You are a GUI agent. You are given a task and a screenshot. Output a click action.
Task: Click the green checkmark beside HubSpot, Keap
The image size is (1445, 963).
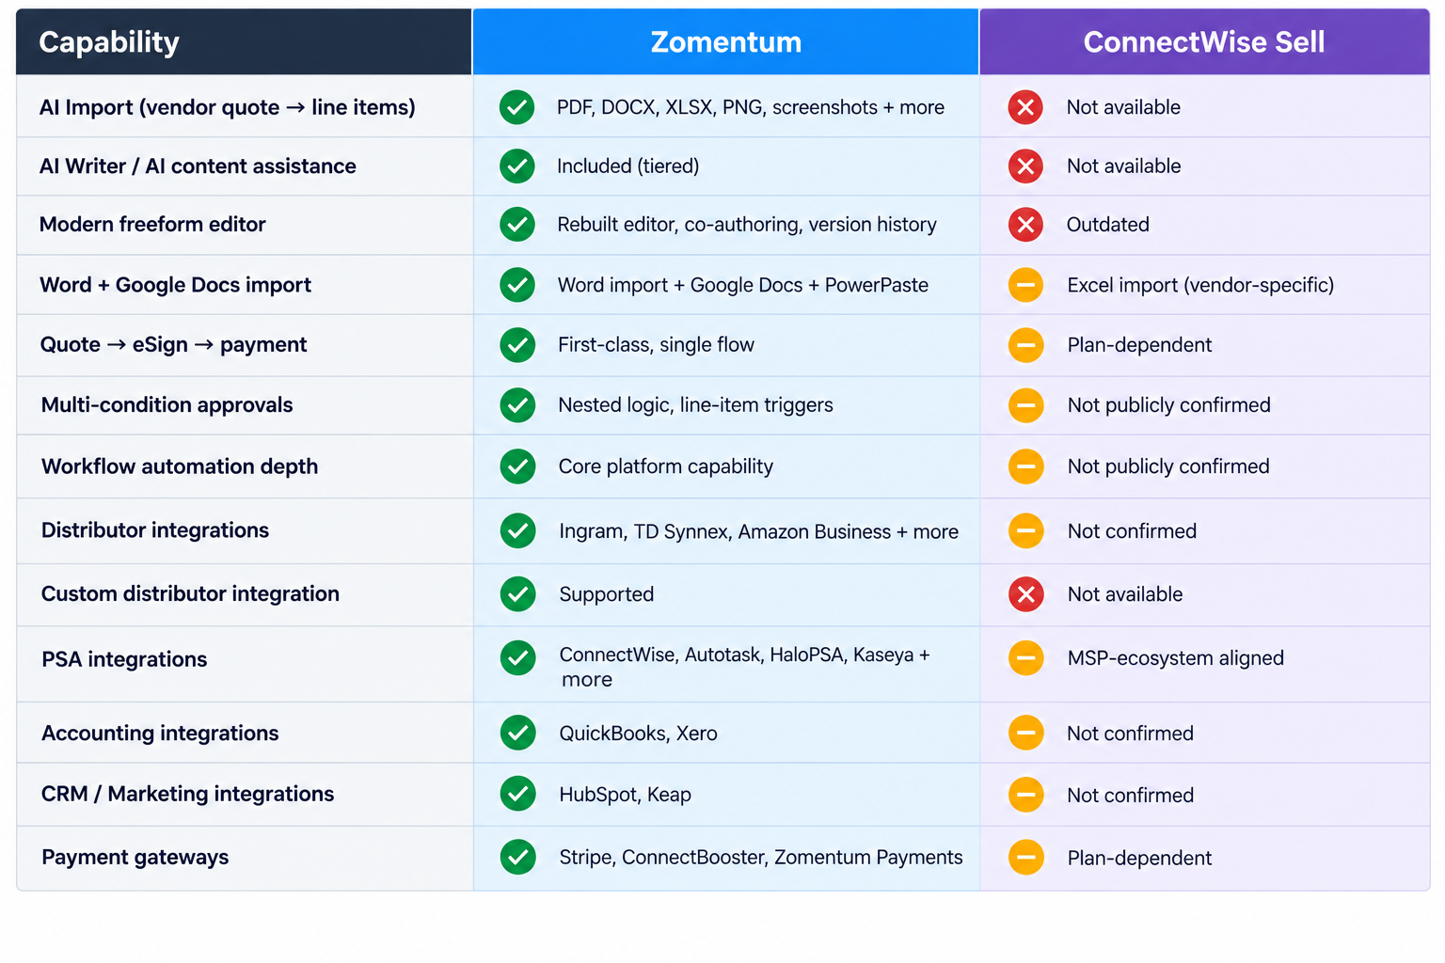coord(517,794)
